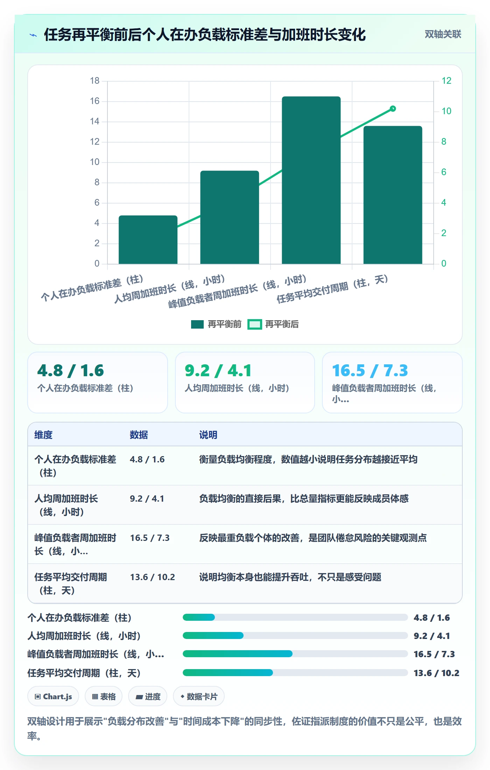
Task: Select the 4.8 / 1.6 data card
Action: pos(98,383)
